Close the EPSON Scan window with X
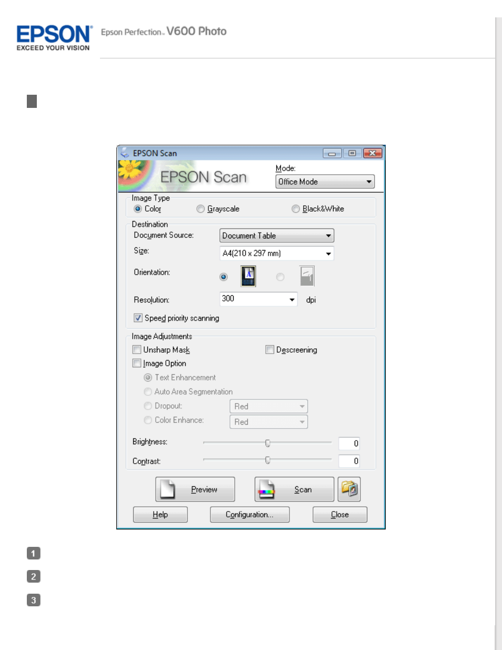The width and height of the screenshot is (502, 650). click(372, 153)
